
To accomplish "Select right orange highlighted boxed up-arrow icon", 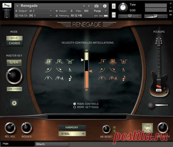I will click(x=113, y=61).
